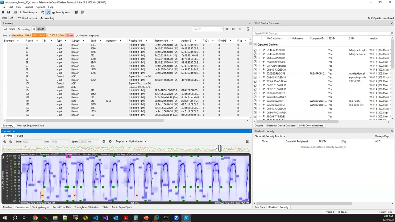Start analyzing the capture
Viewport: 395px width, 222px height.
pyautogui.click(x=28, y=12)
